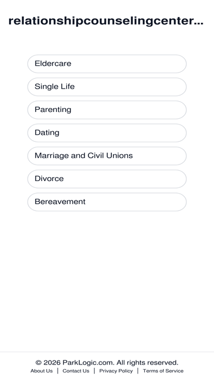View the Privacy Policy link
Screen dimensions: 214x381
[116, 371]
